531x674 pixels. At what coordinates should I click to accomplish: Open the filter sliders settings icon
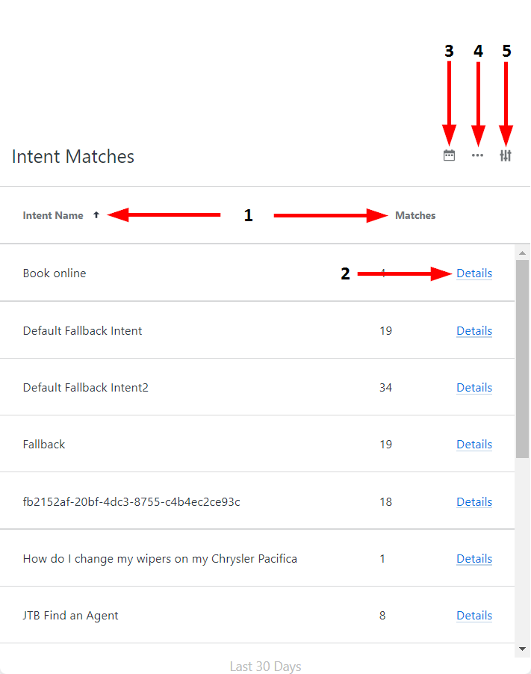click(506, 155)
